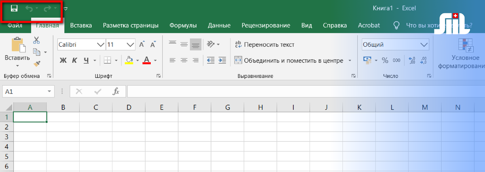Increase font size with the large A
The image size is (485, 172).
(142, 45)
